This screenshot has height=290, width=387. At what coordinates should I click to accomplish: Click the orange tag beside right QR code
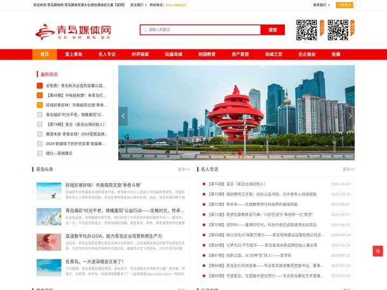(x=353, y=28)
